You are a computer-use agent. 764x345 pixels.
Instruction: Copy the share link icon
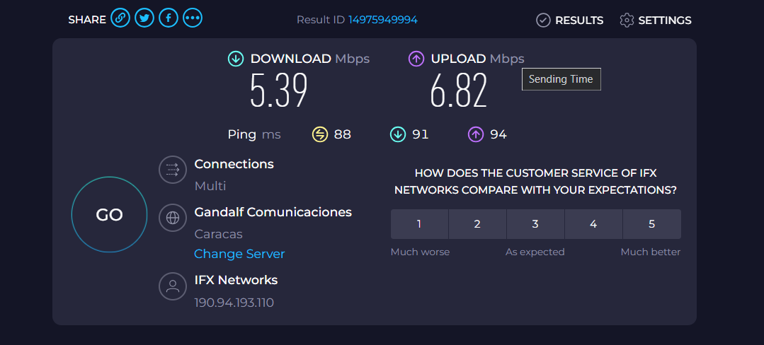click(x=120, y=19)
